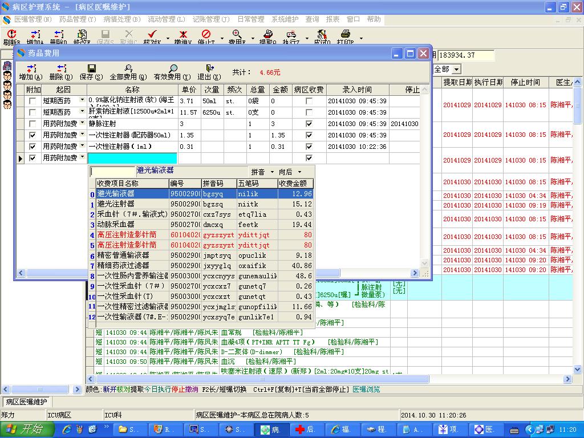
Task: Toggle 附加 checkbox for 0.9%氯化钠注射液 row
Action: click(x=33, y=101)
